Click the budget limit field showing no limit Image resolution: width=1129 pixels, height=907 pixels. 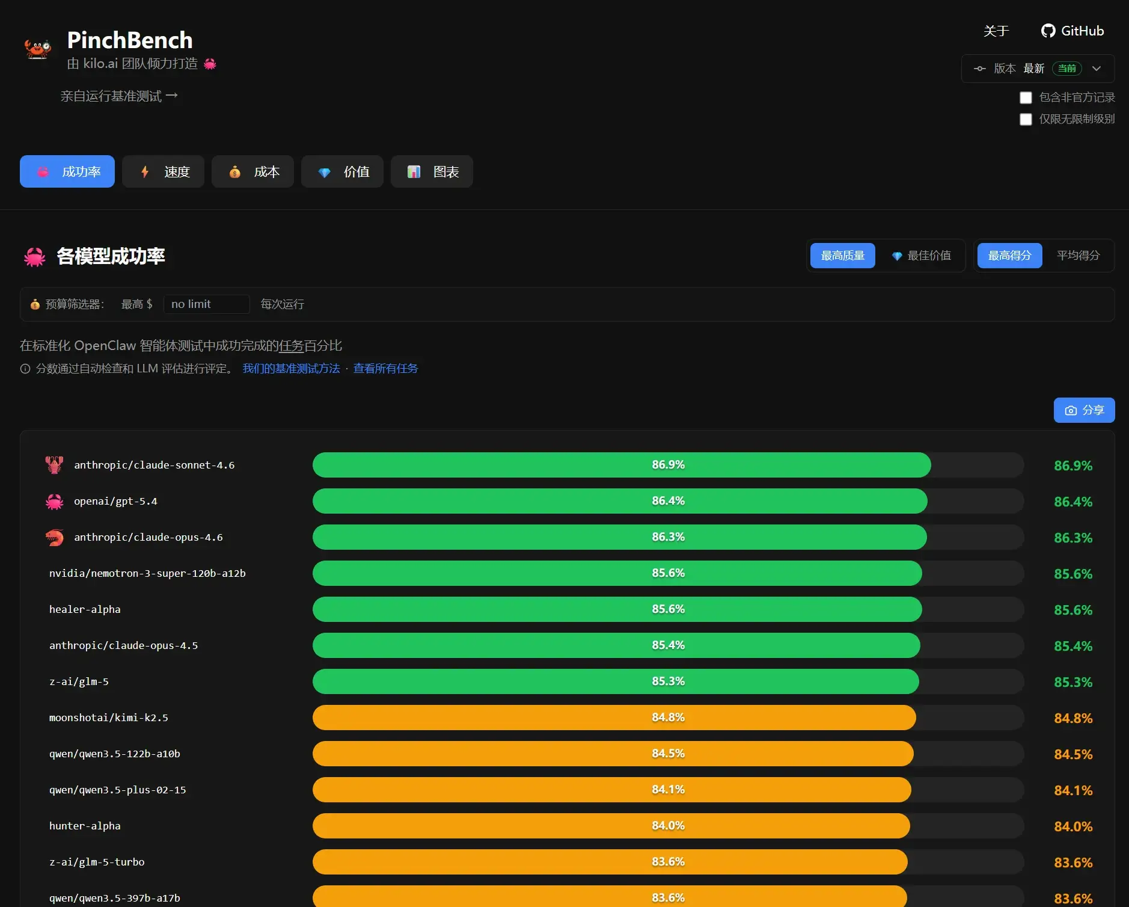[x=206, y=304]
